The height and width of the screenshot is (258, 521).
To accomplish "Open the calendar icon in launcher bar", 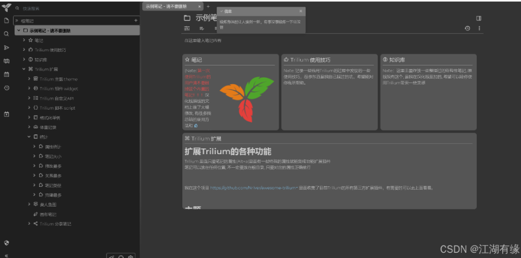I will point(6,75).
